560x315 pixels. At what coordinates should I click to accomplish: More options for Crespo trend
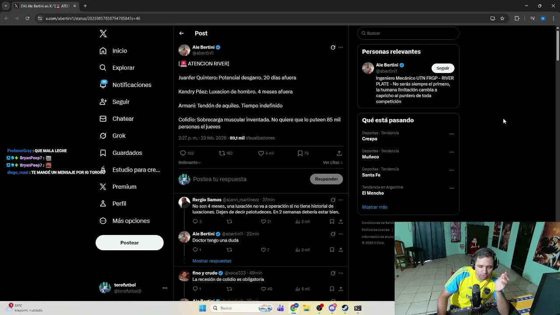pyautogui.click(x=451, y=134)
